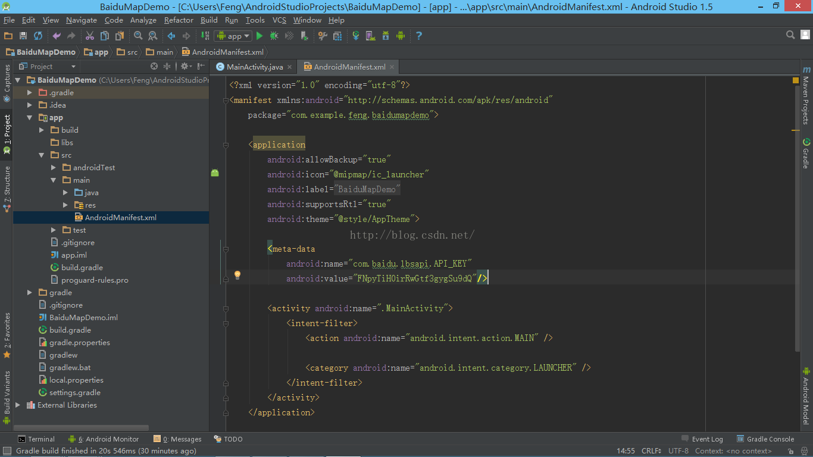Open the VCS menu
Viewport: 813px width, 457px height.
click(279, 20)
